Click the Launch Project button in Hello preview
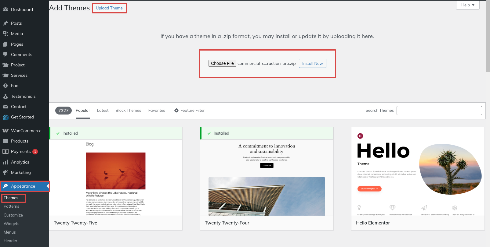Viewport: 490px width, 247px height. [x=369, y=189]
